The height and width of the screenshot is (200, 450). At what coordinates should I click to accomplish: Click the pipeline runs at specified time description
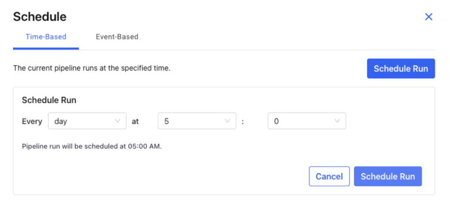pyautogui.click(x=91, y=68)
